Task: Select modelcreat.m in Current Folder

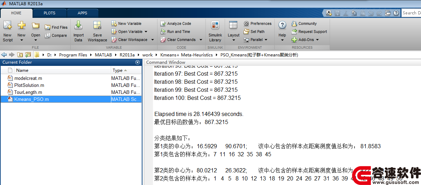Action: [x=71, y=78]
